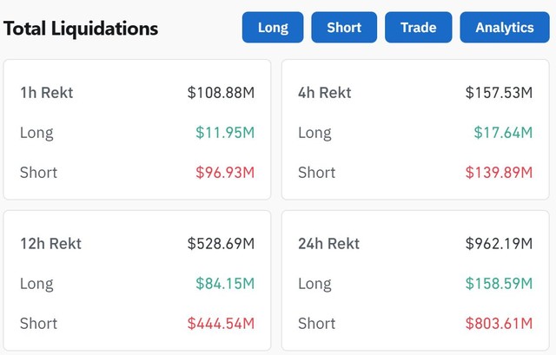Click the $528.69M 12h total value

(221, 243)
